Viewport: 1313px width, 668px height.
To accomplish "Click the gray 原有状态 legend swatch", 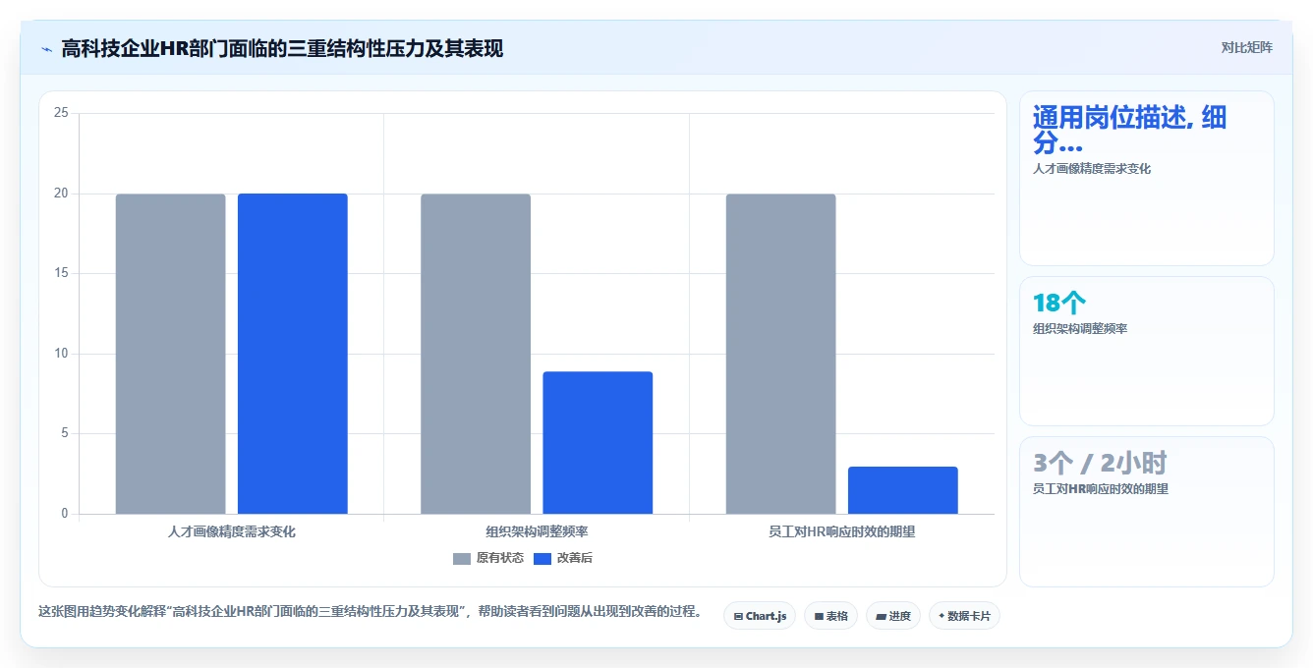I will 462,559.
